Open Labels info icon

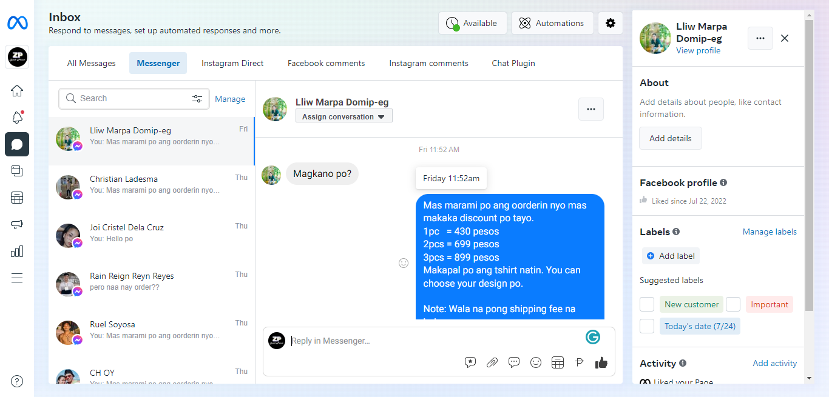[x=676, y=232]
